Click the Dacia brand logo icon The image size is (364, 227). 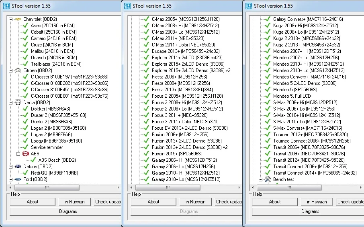[18, 102]
